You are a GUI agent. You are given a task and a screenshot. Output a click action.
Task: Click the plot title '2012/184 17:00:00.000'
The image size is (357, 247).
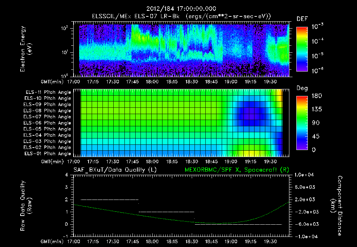coord(181,9)
